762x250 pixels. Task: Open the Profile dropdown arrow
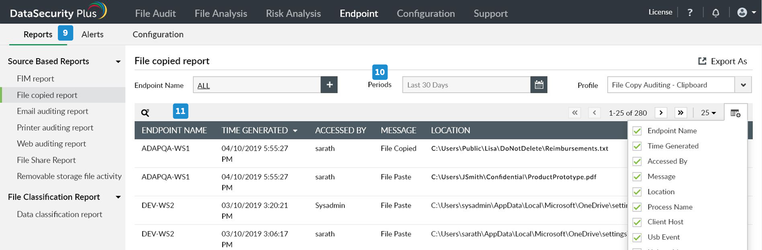(x=743, y=85)
